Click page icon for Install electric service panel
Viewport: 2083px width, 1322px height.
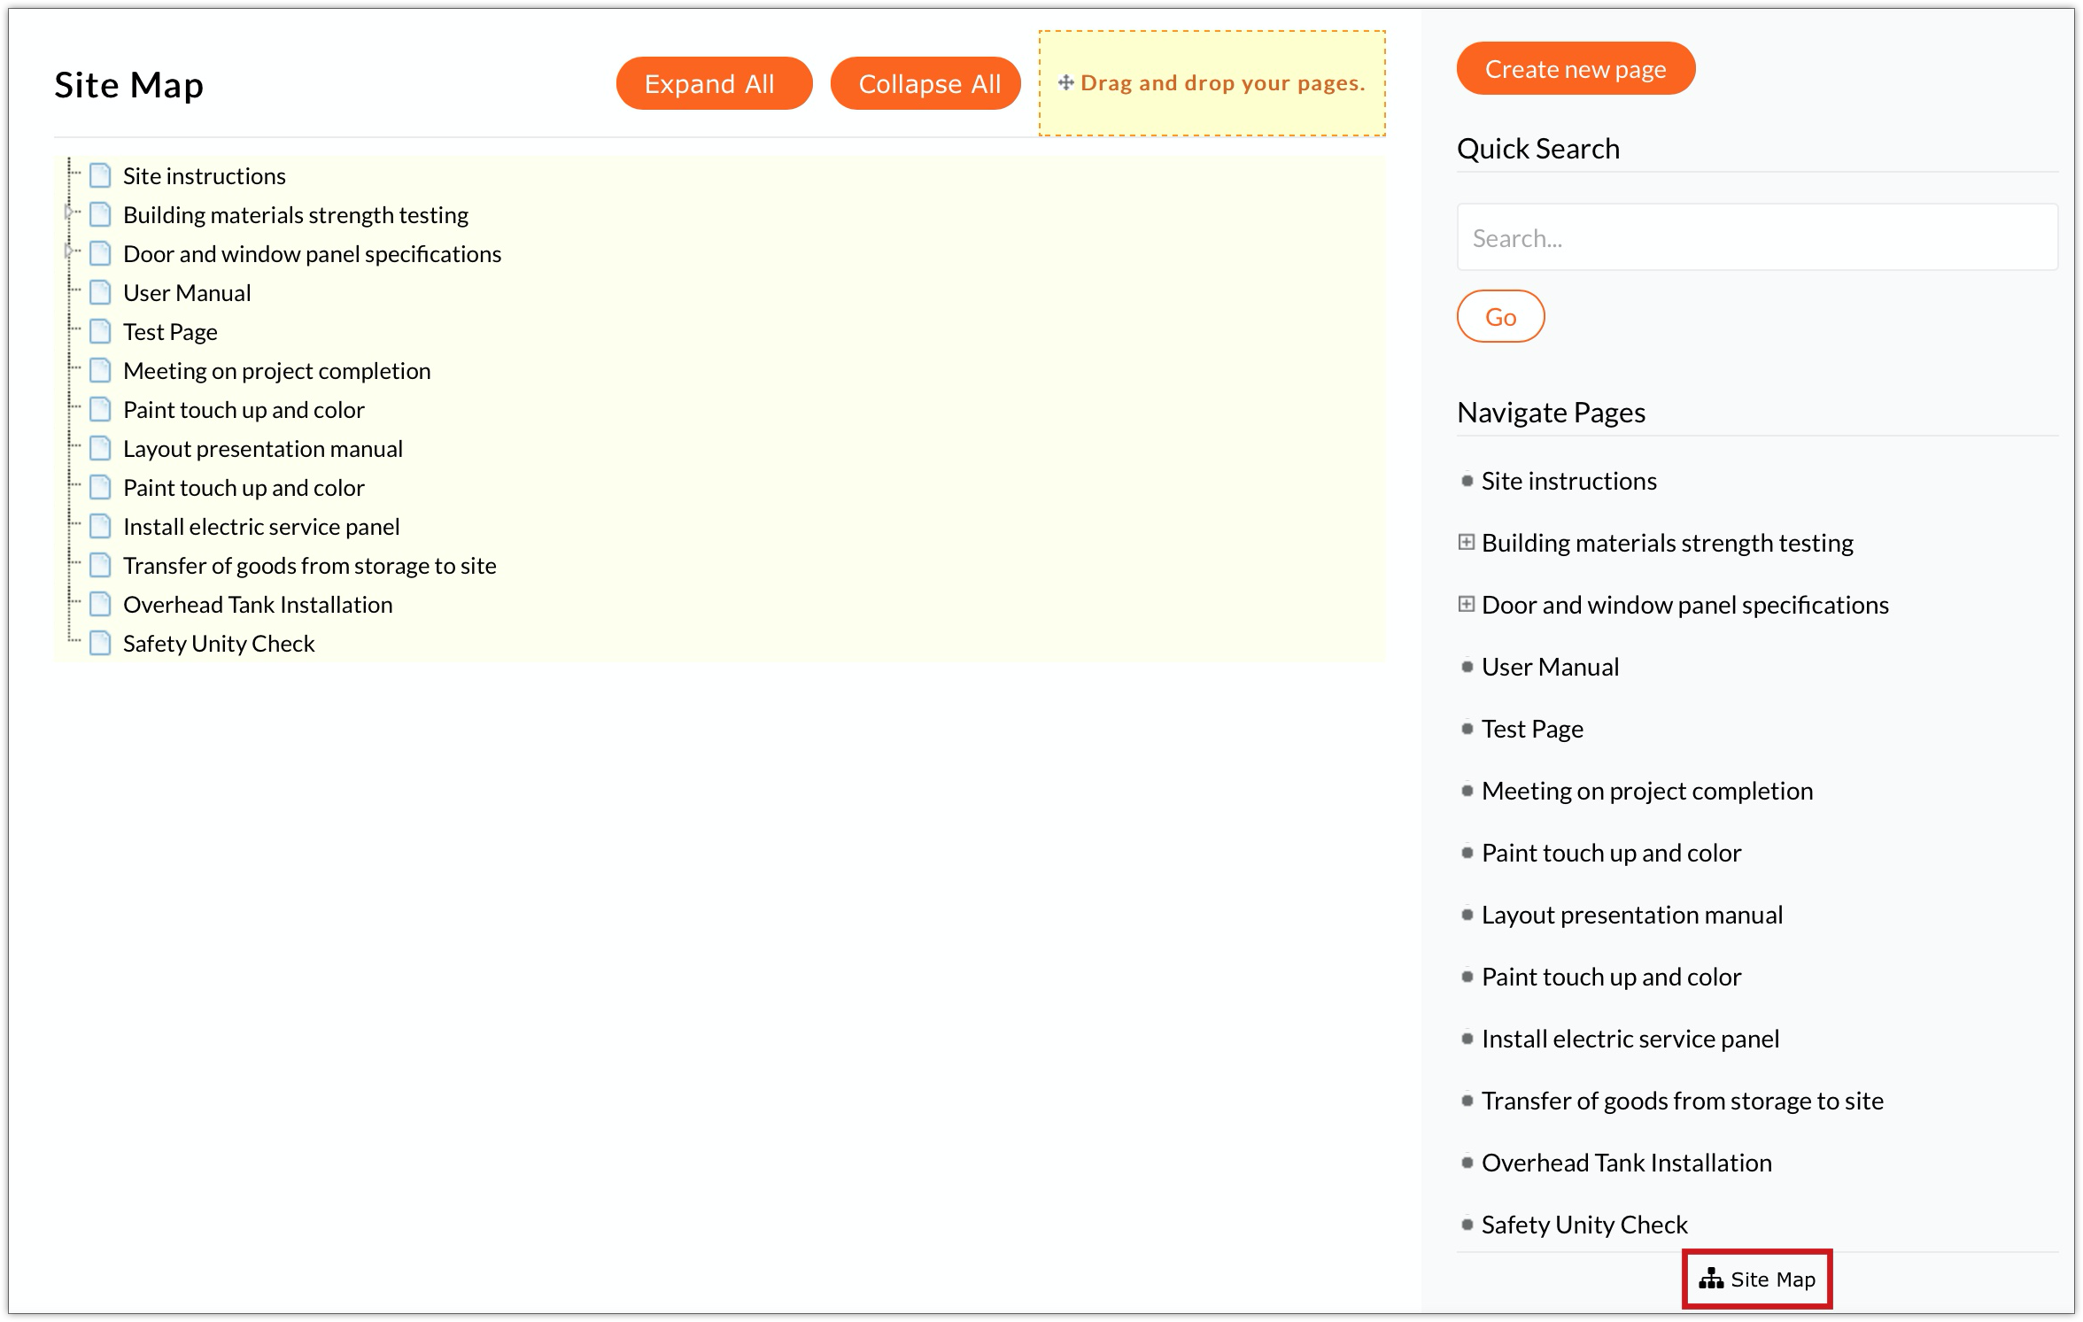coord(100,527)
